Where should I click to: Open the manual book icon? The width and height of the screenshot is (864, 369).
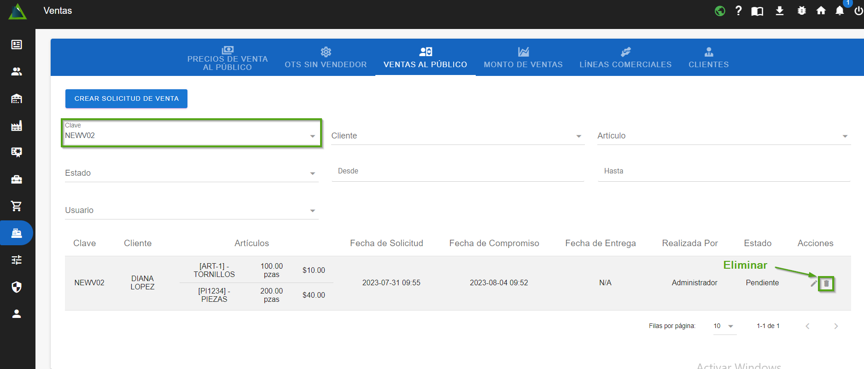pyautogui.click(x=757, y=11)
